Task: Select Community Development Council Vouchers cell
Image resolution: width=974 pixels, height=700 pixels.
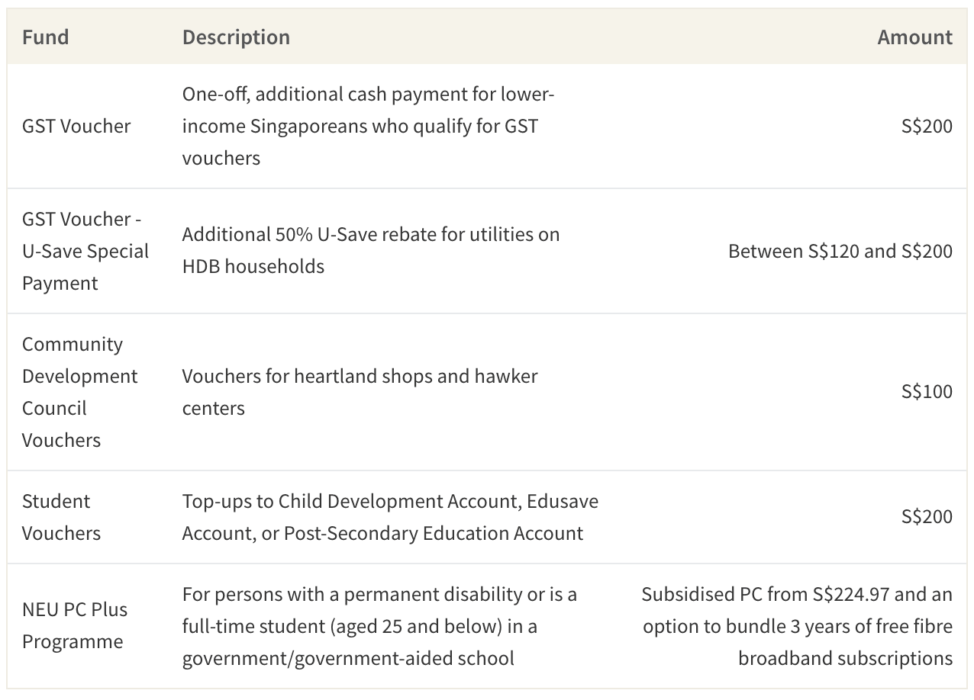Action: pyautogui.click(x=79, y=392)
